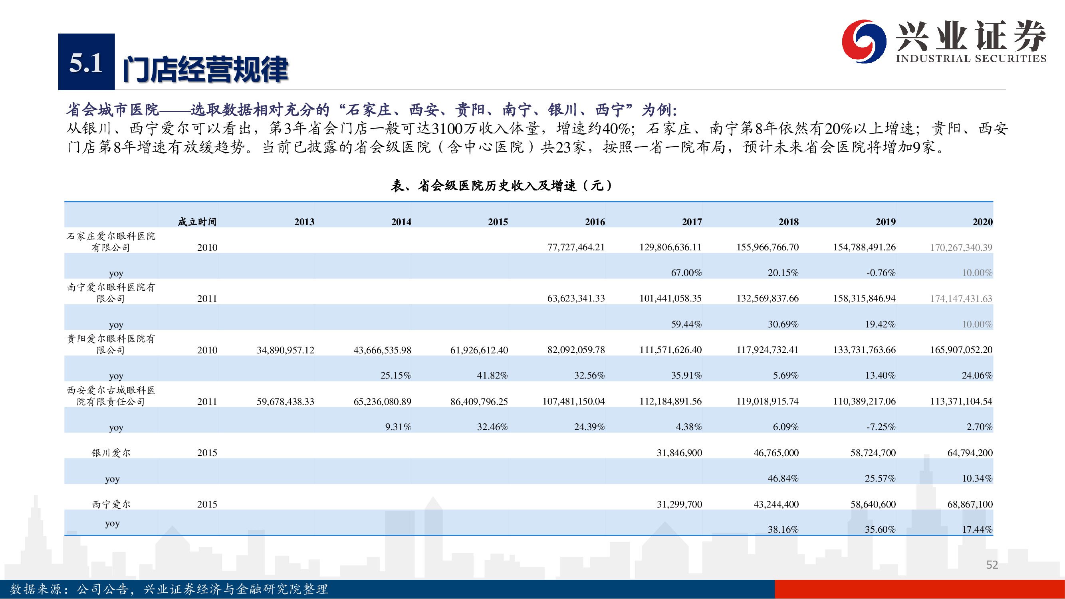The image size is (1065, 599).
Task: Select row label 银川爱尔
Action: click(111, 453)
